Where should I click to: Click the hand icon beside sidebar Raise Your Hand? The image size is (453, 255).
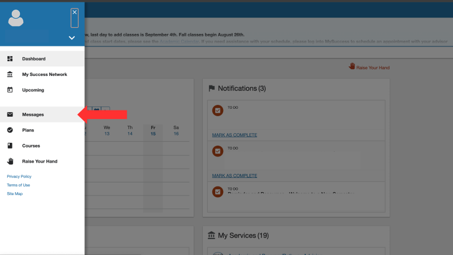pos(10,161)
